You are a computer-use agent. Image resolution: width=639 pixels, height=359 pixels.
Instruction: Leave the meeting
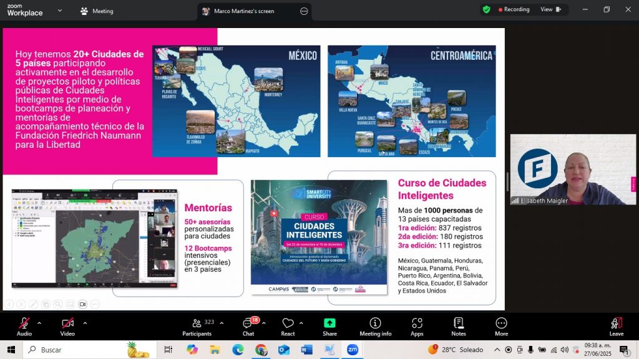(616, 326)
